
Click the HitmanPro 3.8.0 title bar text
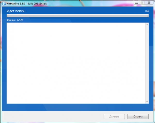pyautogui.click(x=27, y=4)
